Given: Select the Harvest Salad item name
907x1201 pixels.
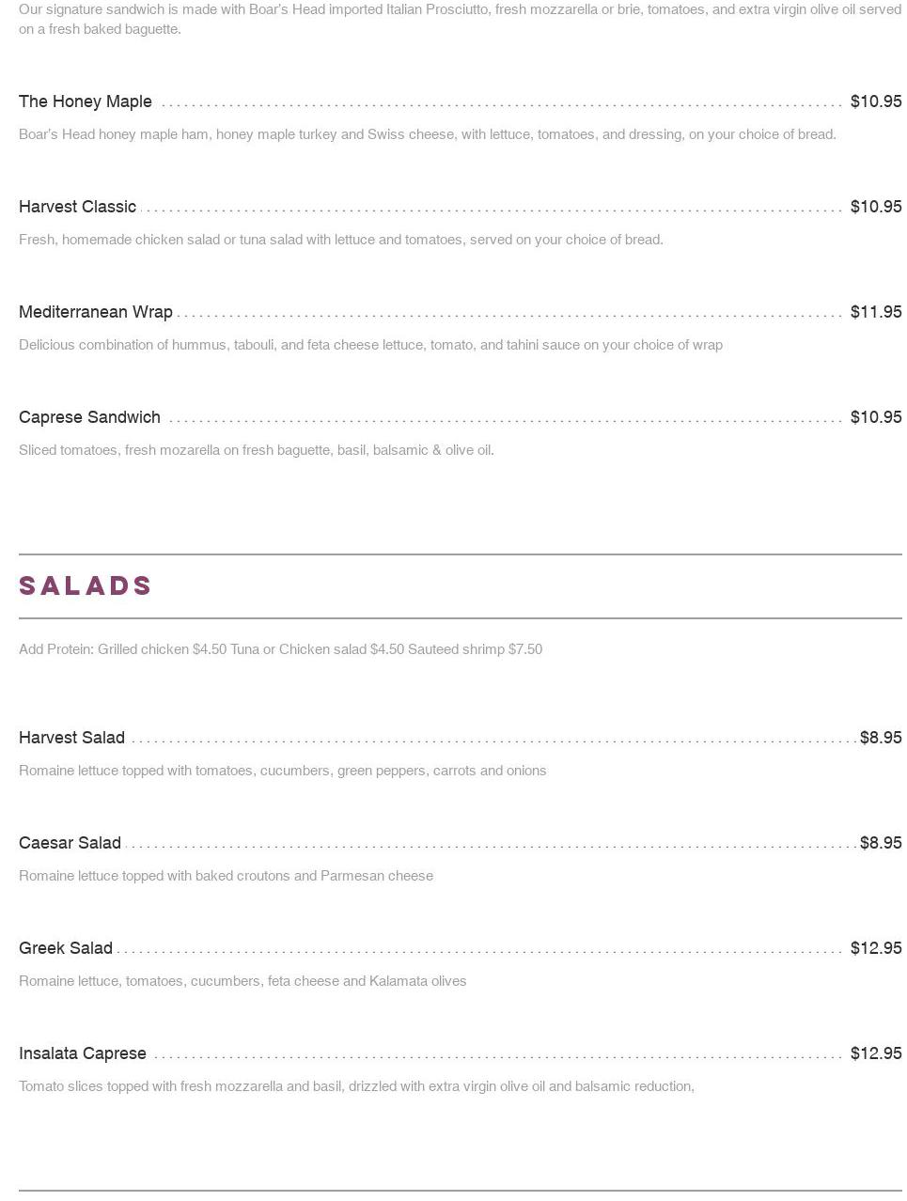Looking at the screenshot, I should tap(71, 738).
